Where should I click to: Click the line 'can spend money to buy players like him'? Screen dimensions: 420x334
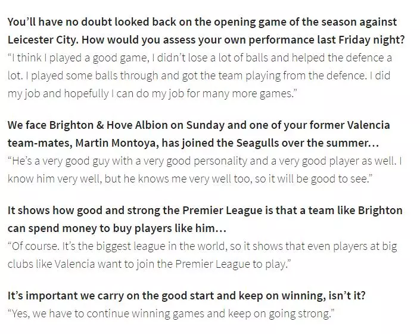[117, 228]
